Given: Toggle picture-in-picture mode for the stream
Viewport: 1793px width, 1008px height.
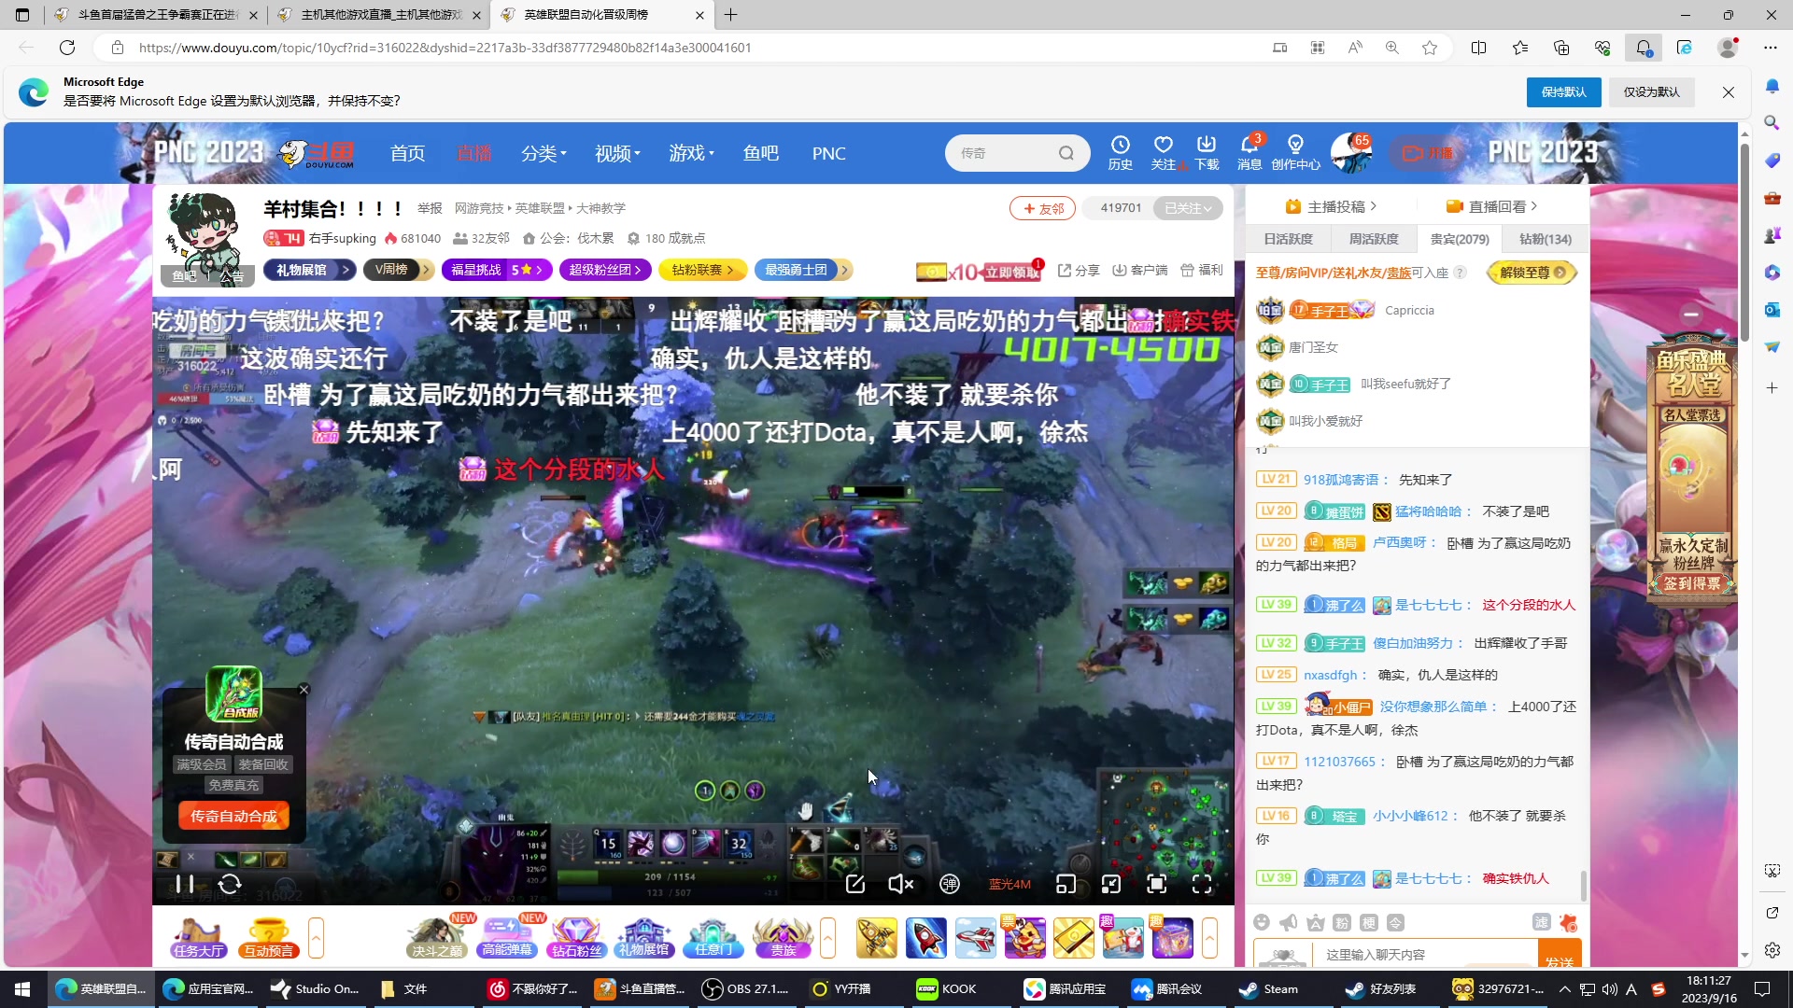Looking at the screenshot, I should point(1111,884).
